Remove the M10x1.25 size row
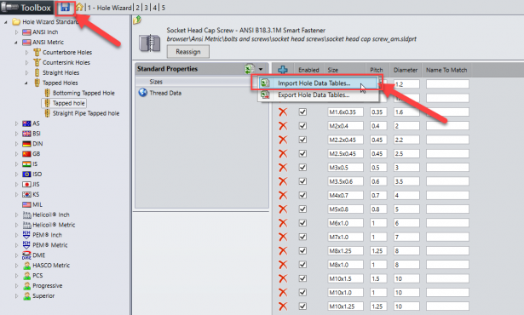The height and width of the screenshot is (315, 524). (x=283, y=306)
